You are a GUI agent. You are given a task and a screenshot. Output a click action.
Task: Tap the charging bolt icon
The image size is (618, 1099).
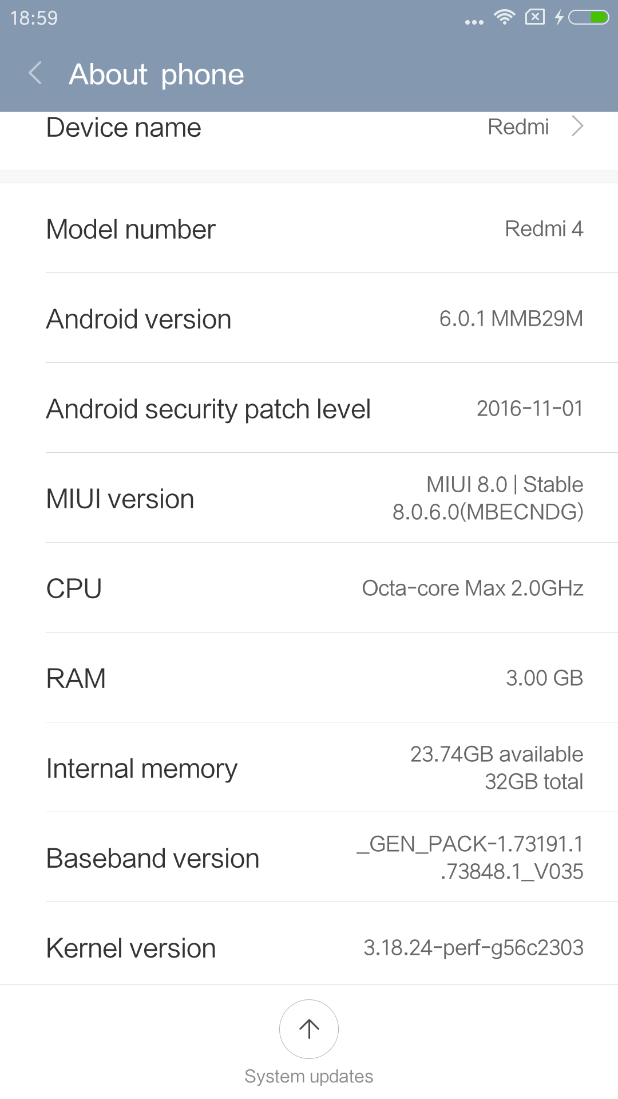click(x=558, y=18)
